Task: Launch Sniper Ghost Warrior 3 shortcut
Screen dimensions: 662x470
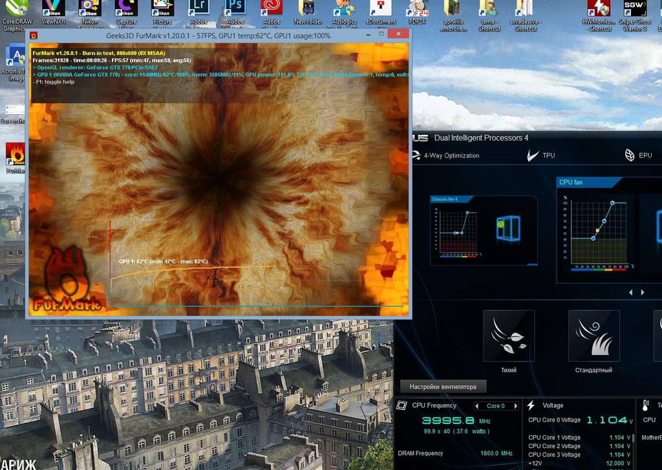Action: tap(635, 15)
